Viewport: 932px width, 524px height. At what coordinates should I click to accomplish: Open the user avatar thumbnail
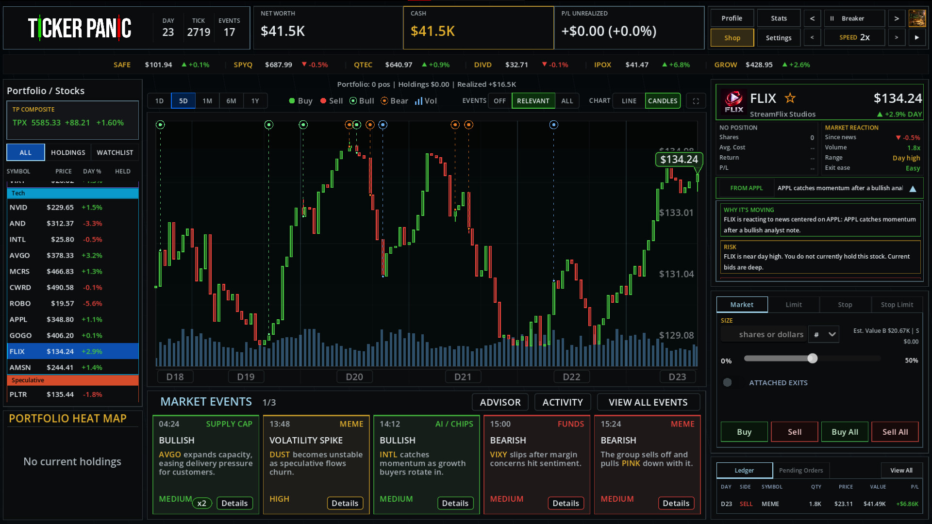[x=917, y=18]
